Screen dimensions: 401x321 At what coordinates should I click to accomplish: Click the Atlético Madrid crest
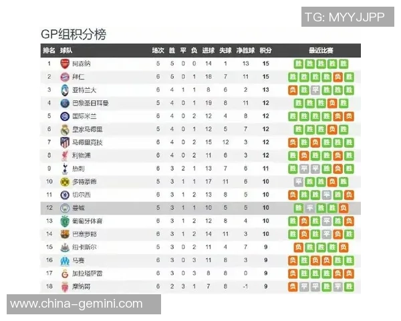point(65,142)
